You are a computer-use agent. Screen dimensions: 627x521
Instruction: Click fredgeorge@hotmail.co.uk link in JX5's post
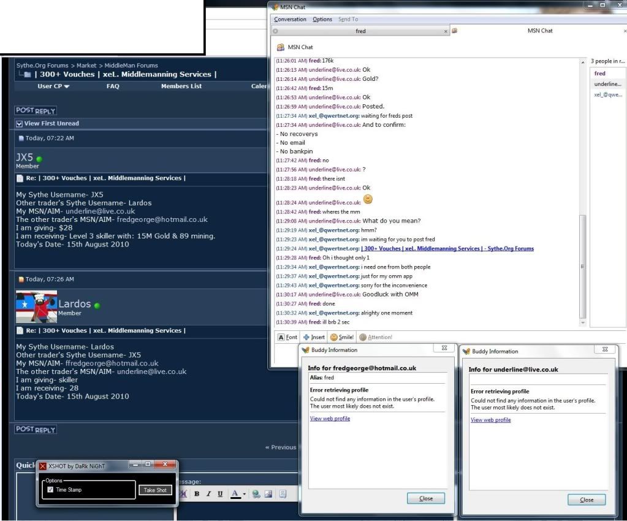(162, 219)
